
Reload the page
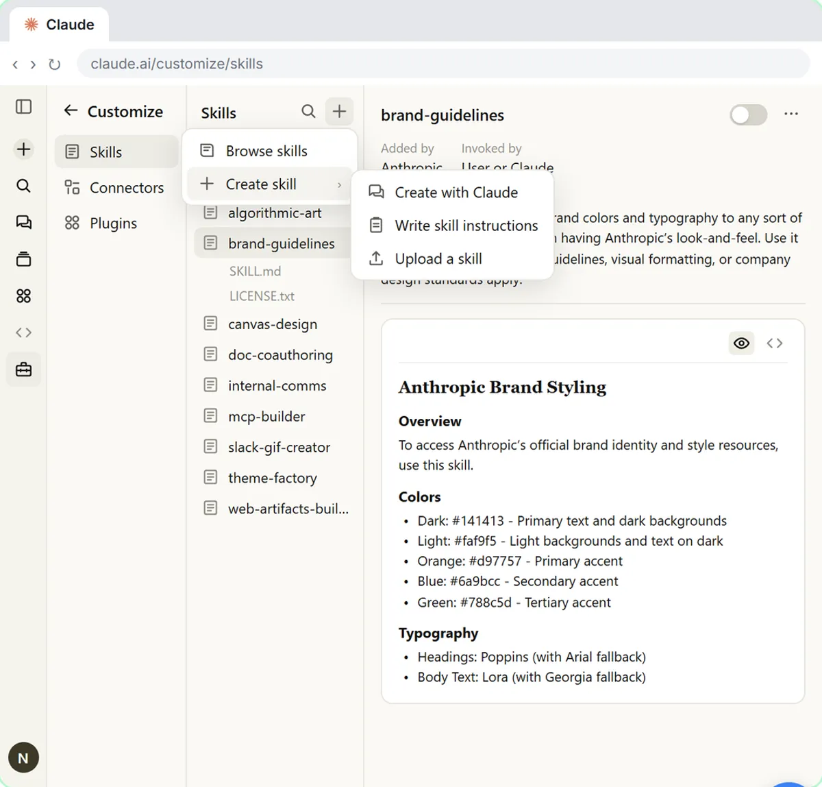coord(54,64)
